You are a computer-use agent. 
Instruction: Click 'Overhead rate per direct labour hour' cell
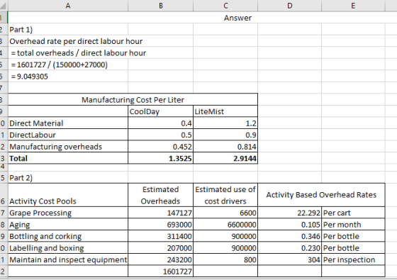(x=68, y=41)
